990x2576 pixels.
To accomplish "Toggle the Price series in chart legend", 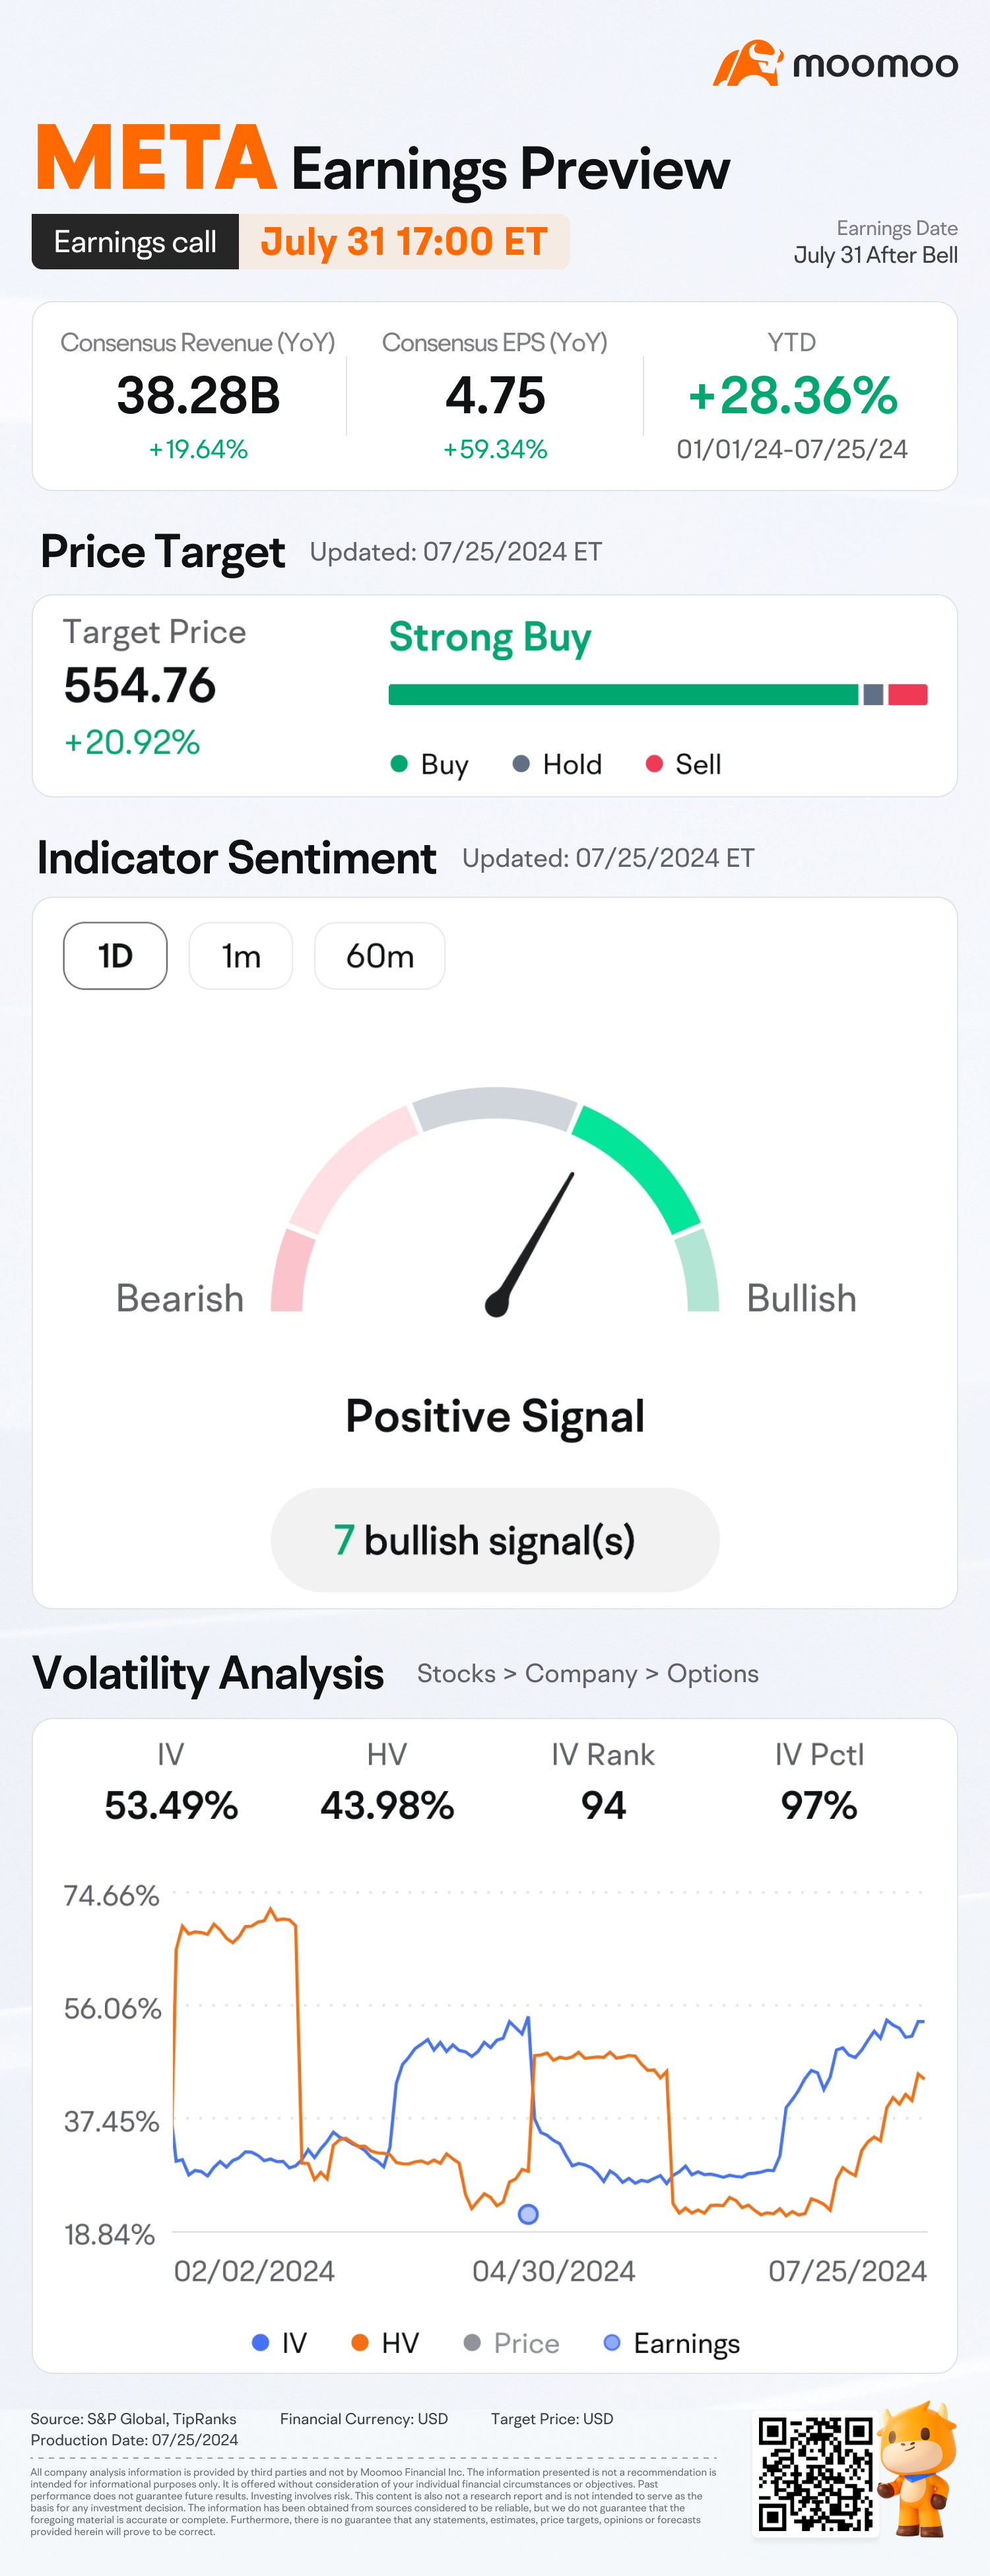I will click(511, 2343).
